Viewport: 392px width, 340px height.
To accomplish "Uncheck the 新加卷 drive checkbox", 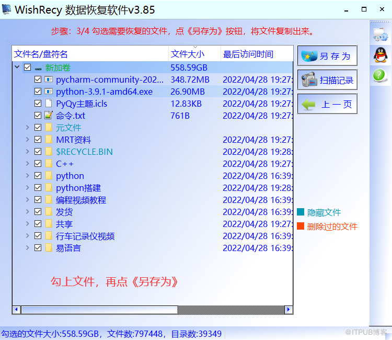I will click(x=28, y=67).
